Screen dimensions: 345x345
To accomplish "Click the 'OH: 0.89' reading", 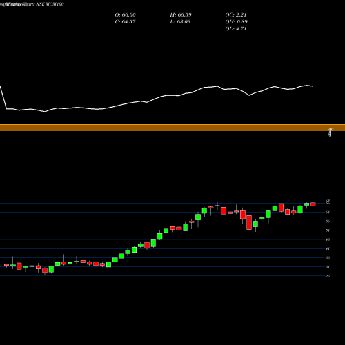I will coord(237,22).
